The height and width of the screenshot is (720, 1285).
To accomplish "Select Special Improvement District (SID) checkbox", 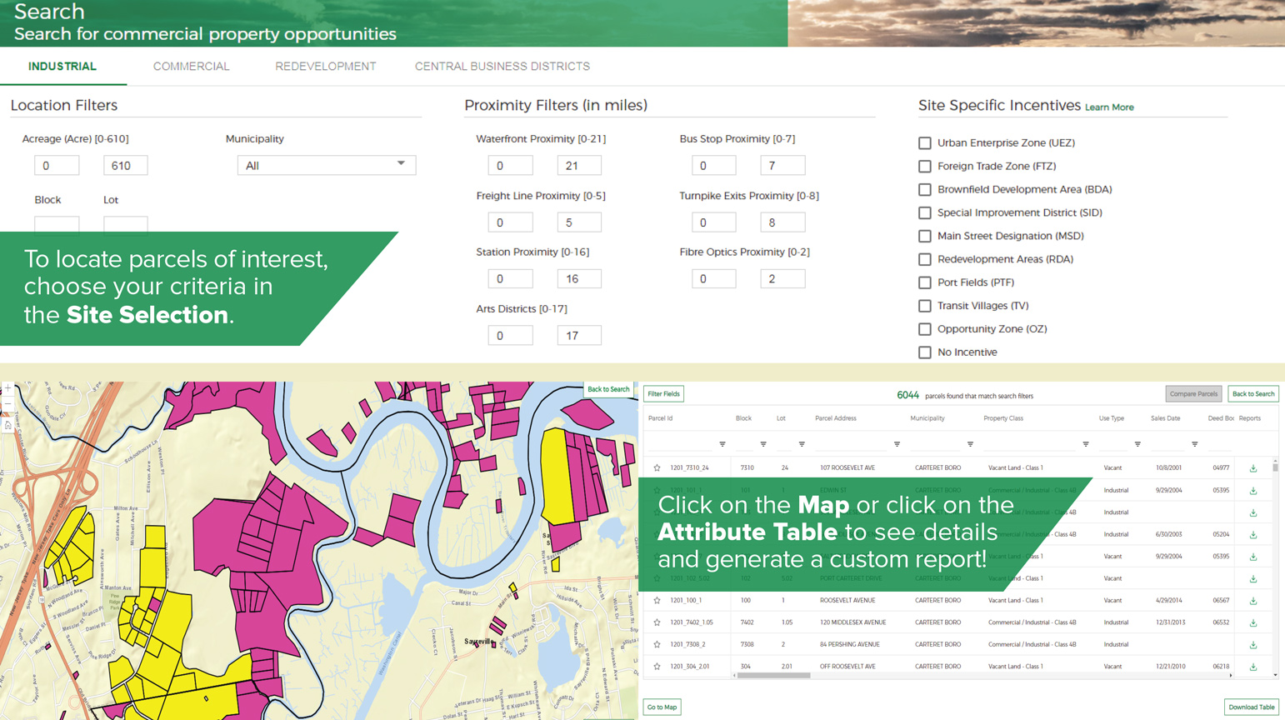I will tap(925, 213).
